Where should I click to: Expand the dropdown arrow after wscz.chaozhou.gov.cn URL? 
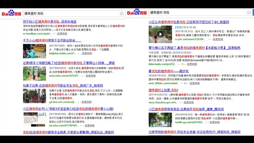point(180,102)
